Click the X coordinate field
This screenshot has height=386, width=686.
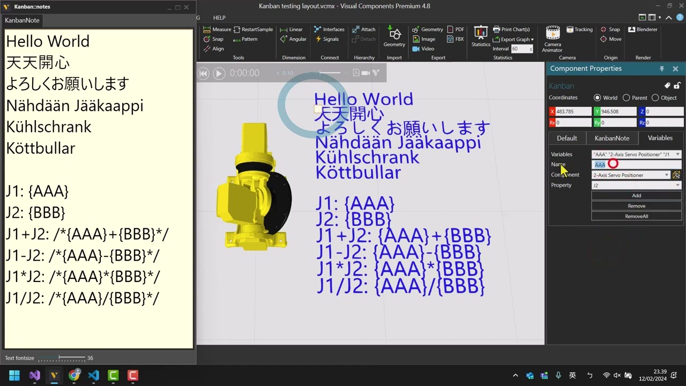[573, 112]
